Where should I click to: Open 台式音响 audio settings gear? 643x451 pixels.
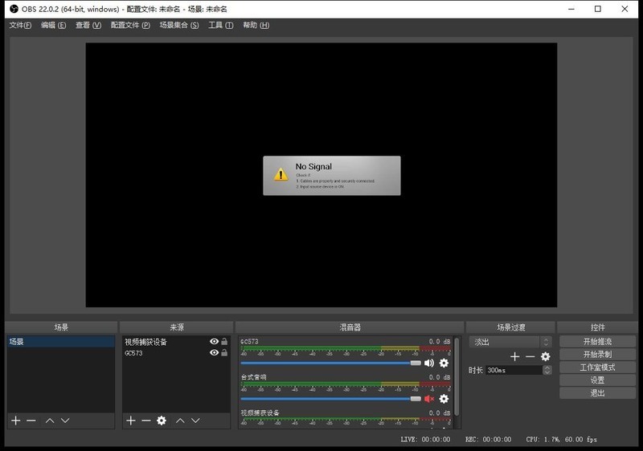pyautogui.click(x=444, y=399)
